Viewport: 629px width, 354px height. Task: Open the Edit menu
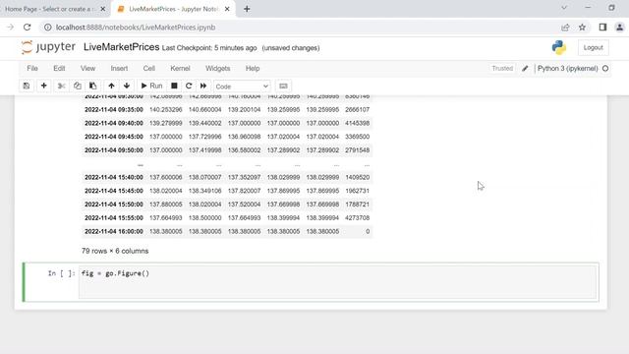pos(59,68)
